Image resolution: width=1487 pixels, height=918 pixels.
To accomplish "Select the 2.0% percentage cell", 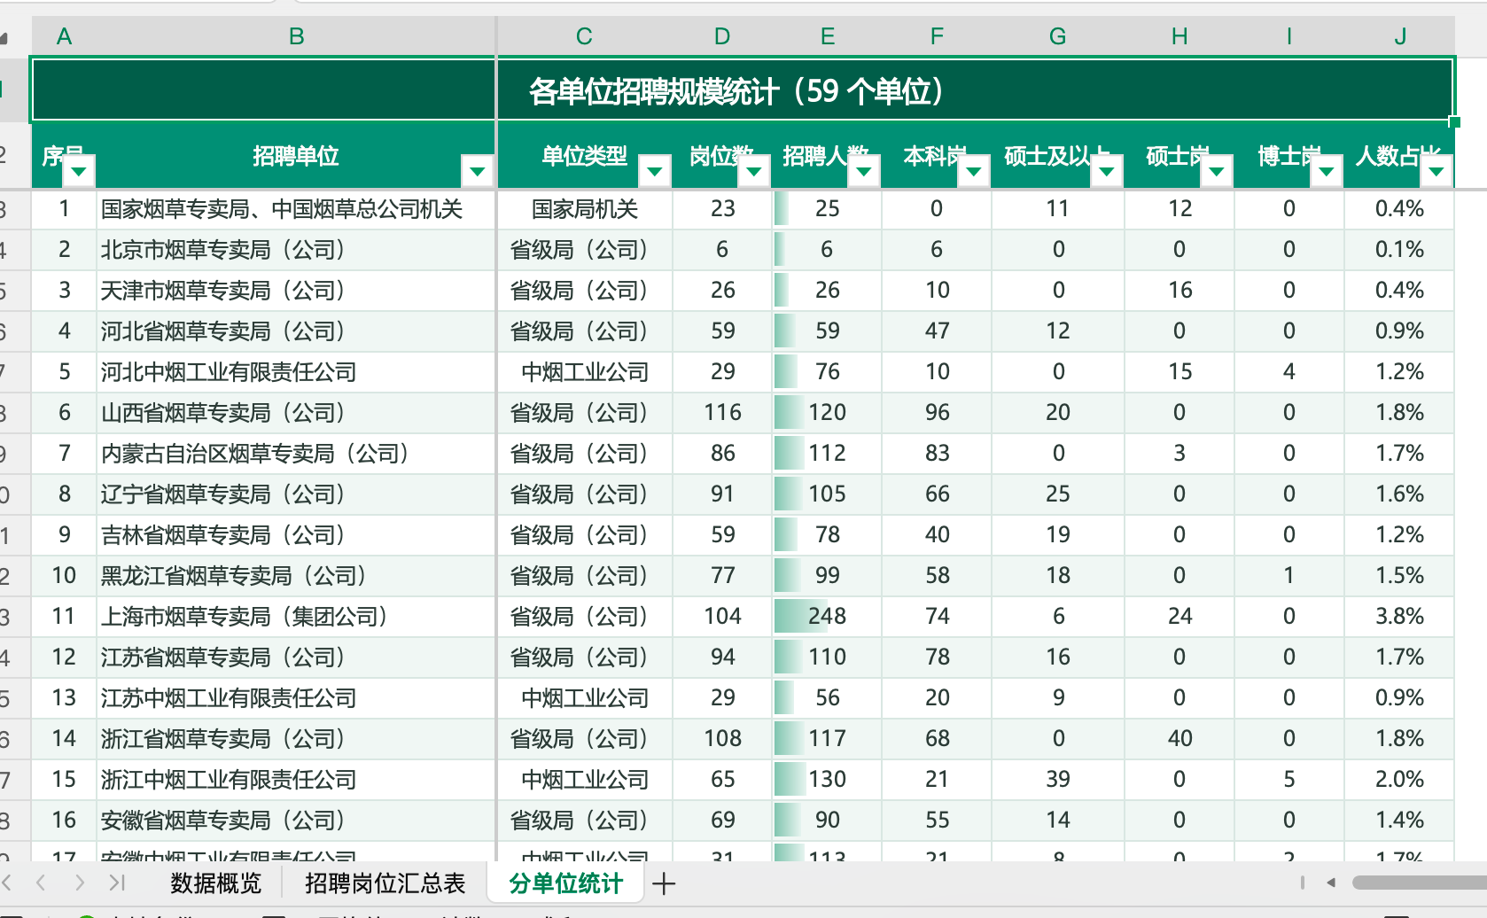I will pyautogui.click(x=1399, y=780).
